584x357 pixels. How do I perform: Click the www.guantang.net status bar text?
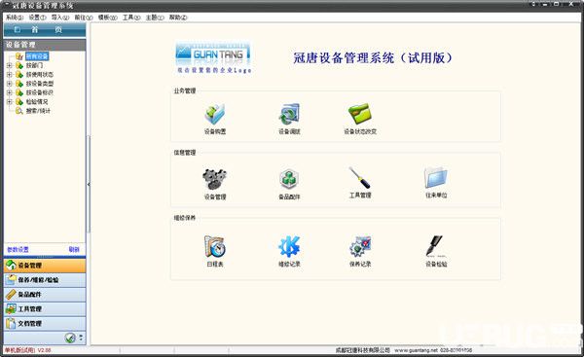(416, 350)
